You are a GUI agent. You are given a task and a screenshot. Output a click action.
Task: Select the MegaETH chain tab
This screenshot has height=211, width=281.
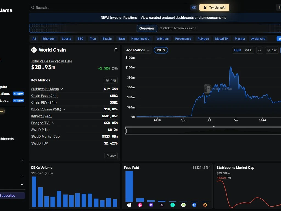coord(222,38)
